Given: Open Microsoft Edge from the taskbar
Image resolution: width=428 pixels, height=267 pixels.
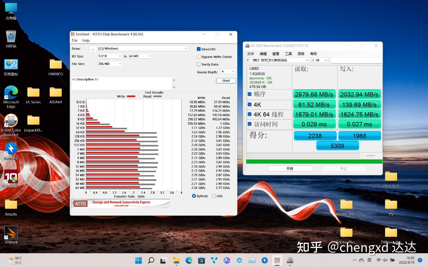Looking at the screenshot, I should tap(189, 260).
